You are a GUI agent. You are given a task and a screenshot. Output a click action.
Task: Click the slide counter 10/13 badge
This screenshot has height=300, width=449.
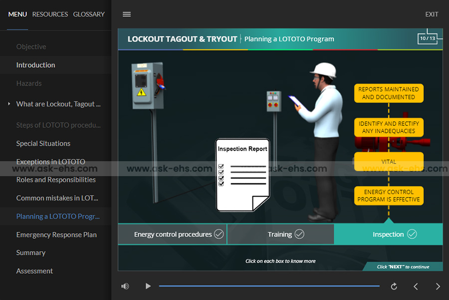pos(428,39)
